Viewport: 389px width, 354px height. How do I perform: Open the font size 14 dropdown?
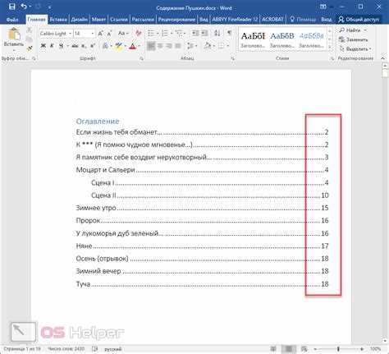point(93,34)
